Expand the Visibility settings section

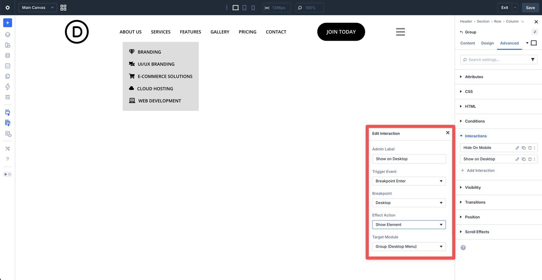tap(473, 187)
